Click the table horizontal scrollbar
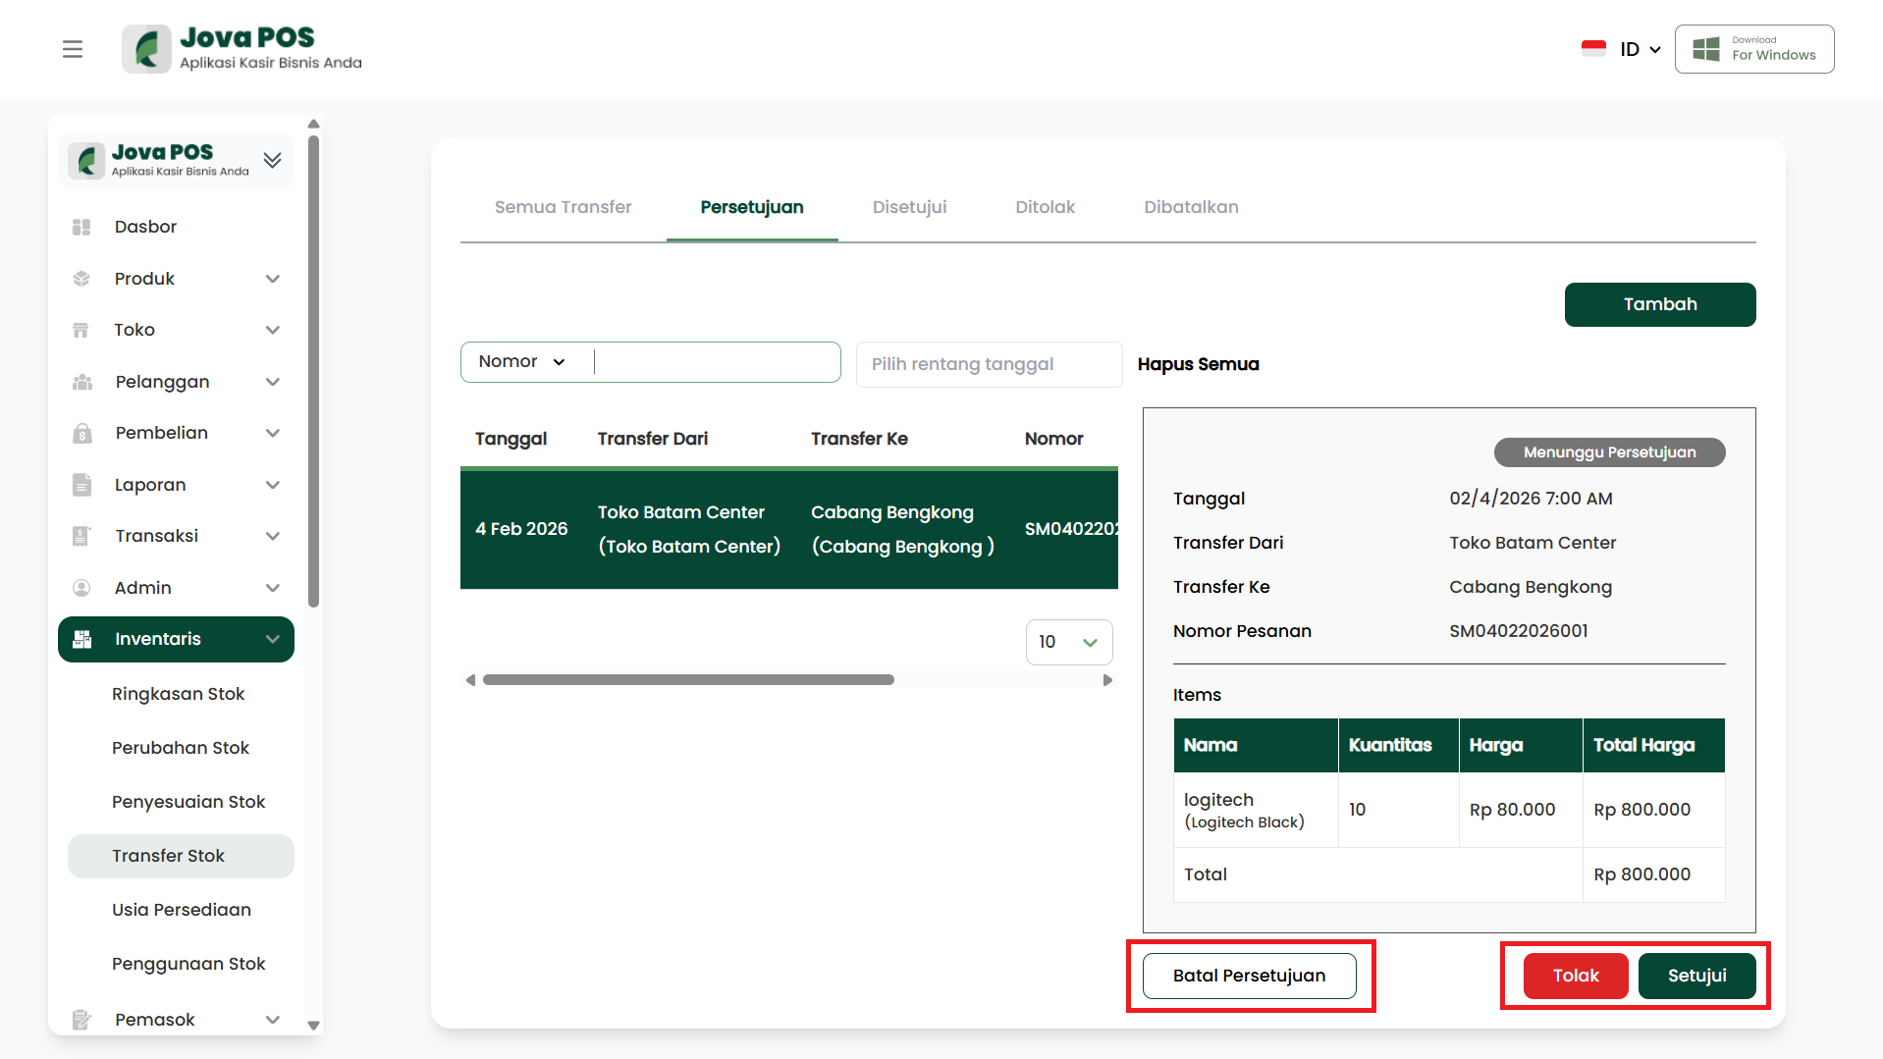Viewport: 1883px width, 1059px height. (x=688, y=680)
